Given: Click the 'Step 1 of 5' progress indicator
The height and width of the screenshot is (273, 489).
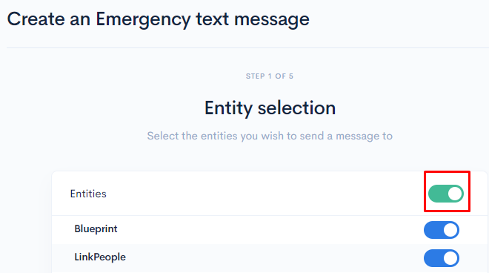Looking at the screenshot, I should pos(270,76).
